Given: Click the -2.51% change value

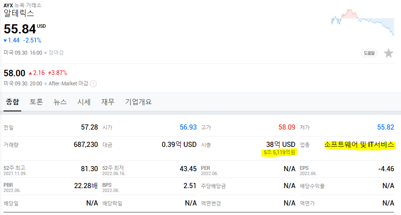Looking at the screenshot, I should 32,40.
